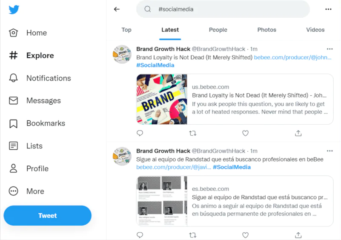The image size is (341, 240).
Task: Retweet the Brand Loyalty tweet
Action: [192, 133]
